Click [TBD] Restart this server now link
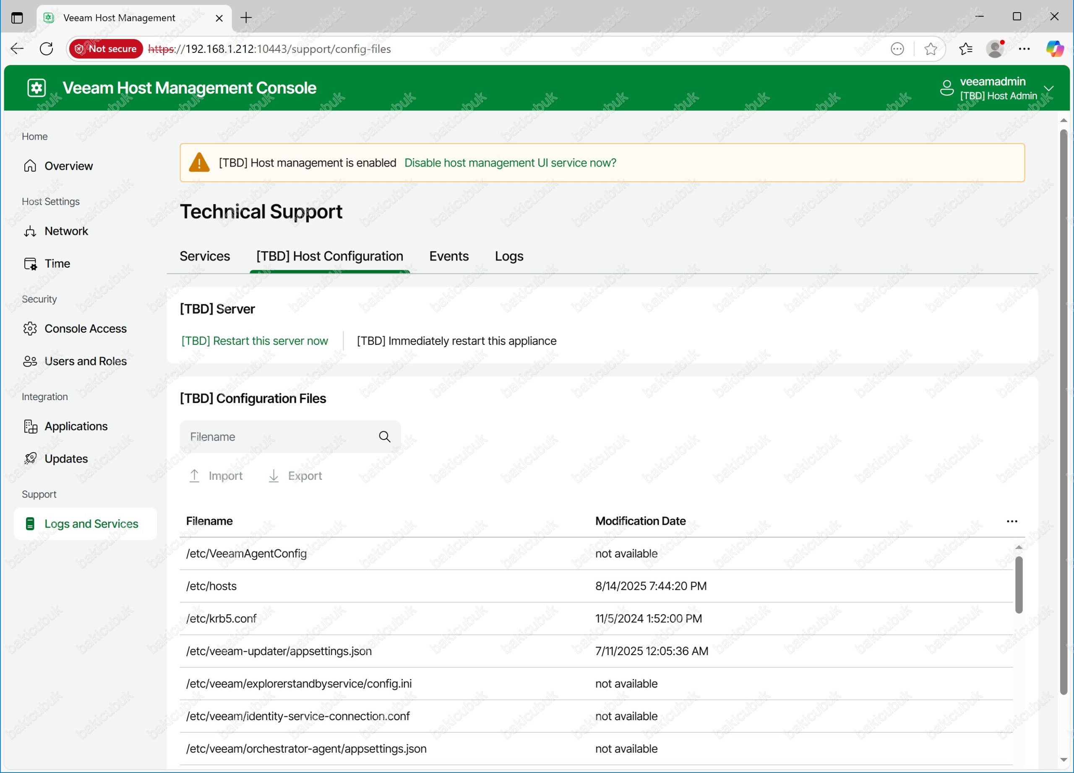Image resolution: width=1074 pixels, height=773 pixels. 254,341
